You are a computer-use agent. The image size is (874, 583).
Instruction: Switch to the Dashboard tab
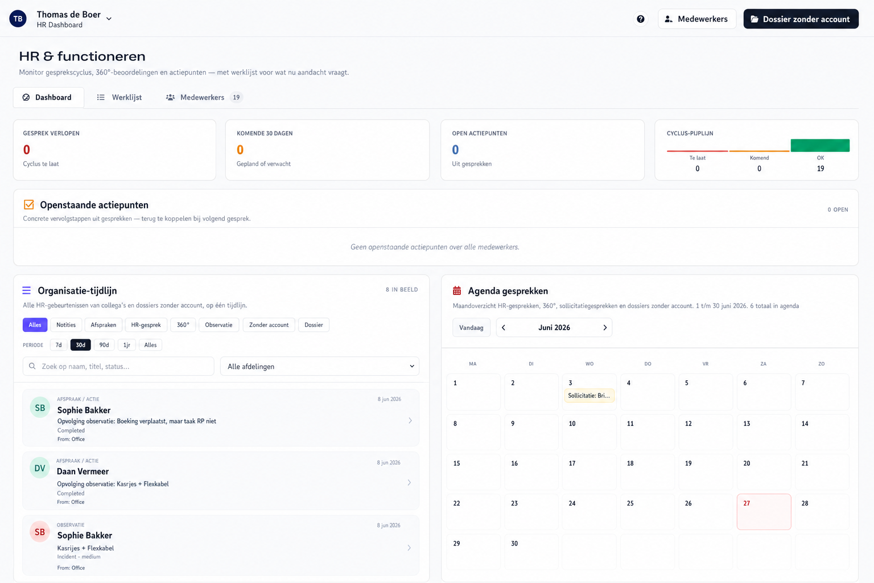pos(48,97)
